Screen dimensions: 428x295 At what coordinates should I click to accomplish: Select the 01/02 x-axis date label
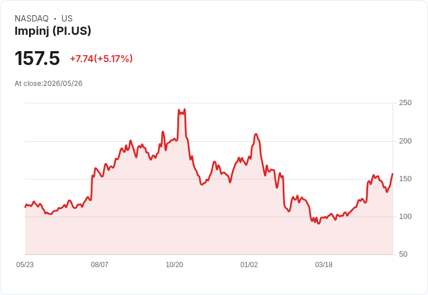point(249,265)
